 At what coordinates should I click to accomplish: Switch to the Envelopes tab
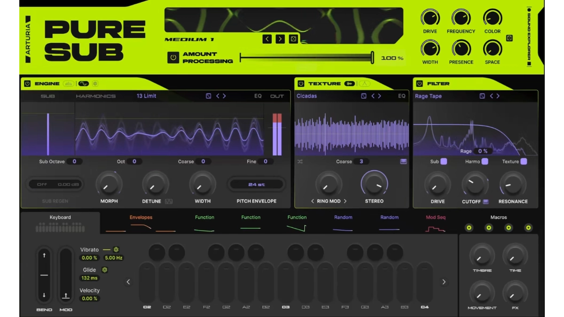tap(141, 223)
